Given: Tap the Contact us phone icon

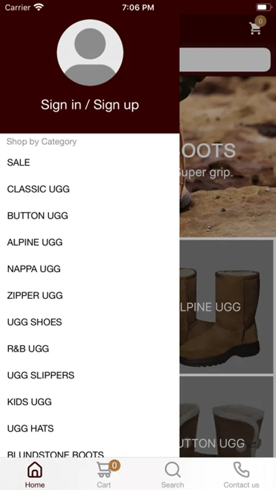Looking at the screenshot, I should [241, 470].
